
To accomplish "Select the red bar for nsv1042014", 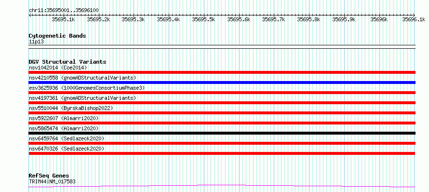I will (222, 72).
